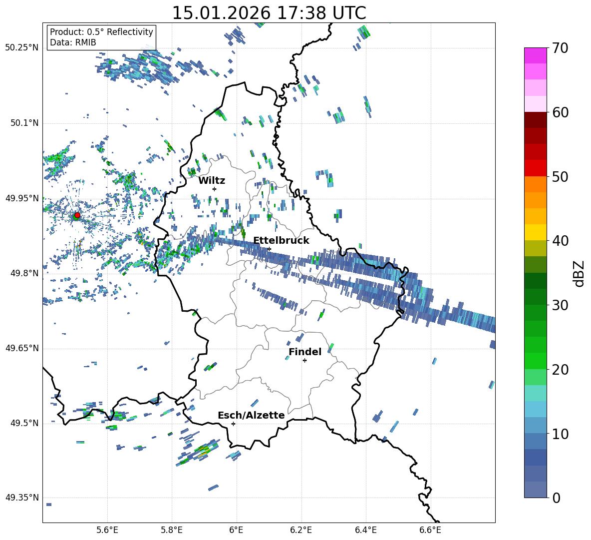Click the Ettelbruck city label
Viewport: 591px width, 540px height.
(x=281, y=241)
